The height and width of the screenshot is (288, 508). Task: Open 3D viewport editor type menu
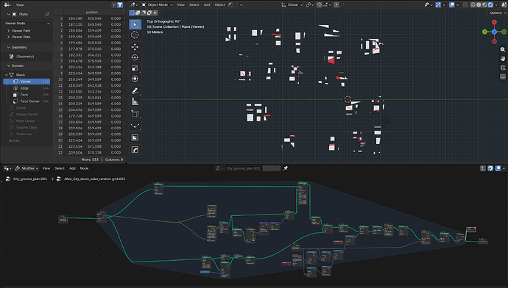tap(134, 5)
